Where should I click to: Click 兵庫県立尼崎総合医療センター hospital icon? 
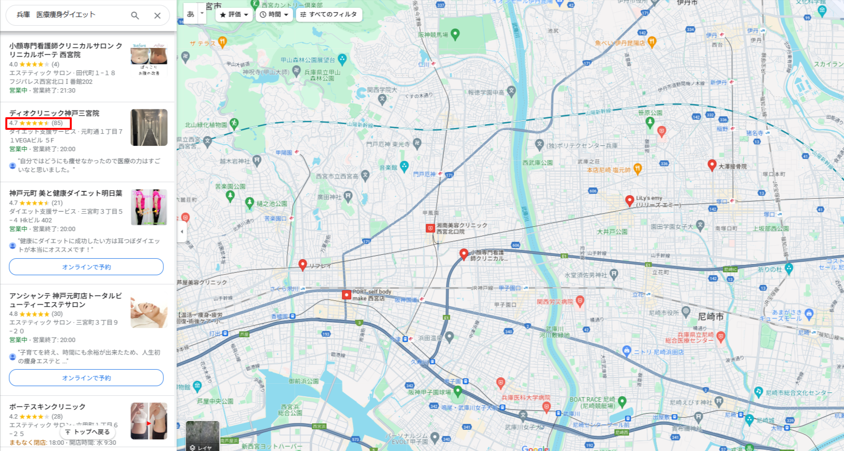[721, 336]
